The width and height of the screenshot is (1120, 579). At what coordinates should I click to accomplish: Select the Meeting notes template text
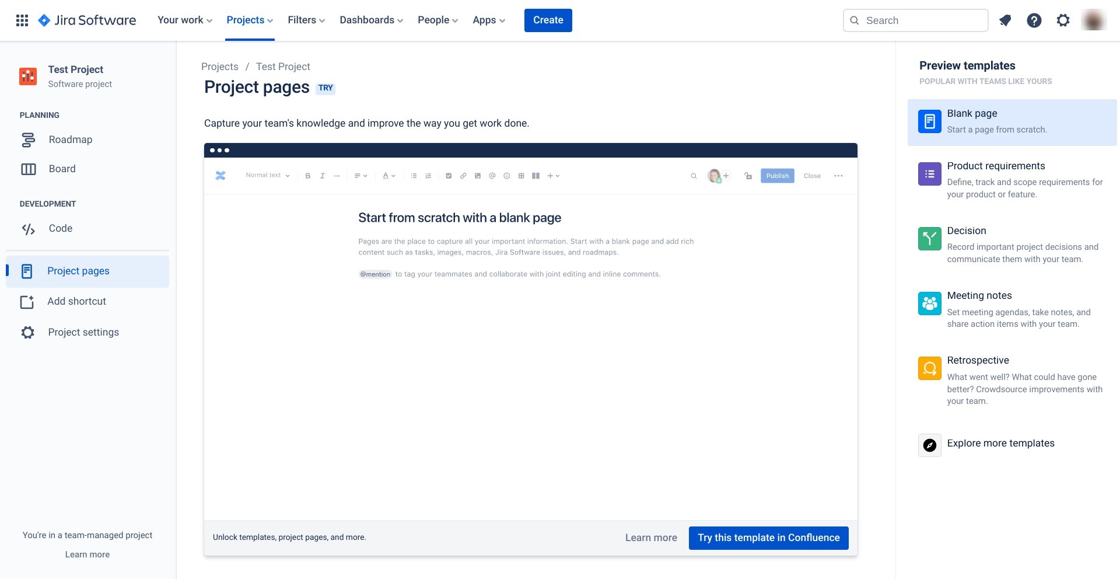pos(979,295)
